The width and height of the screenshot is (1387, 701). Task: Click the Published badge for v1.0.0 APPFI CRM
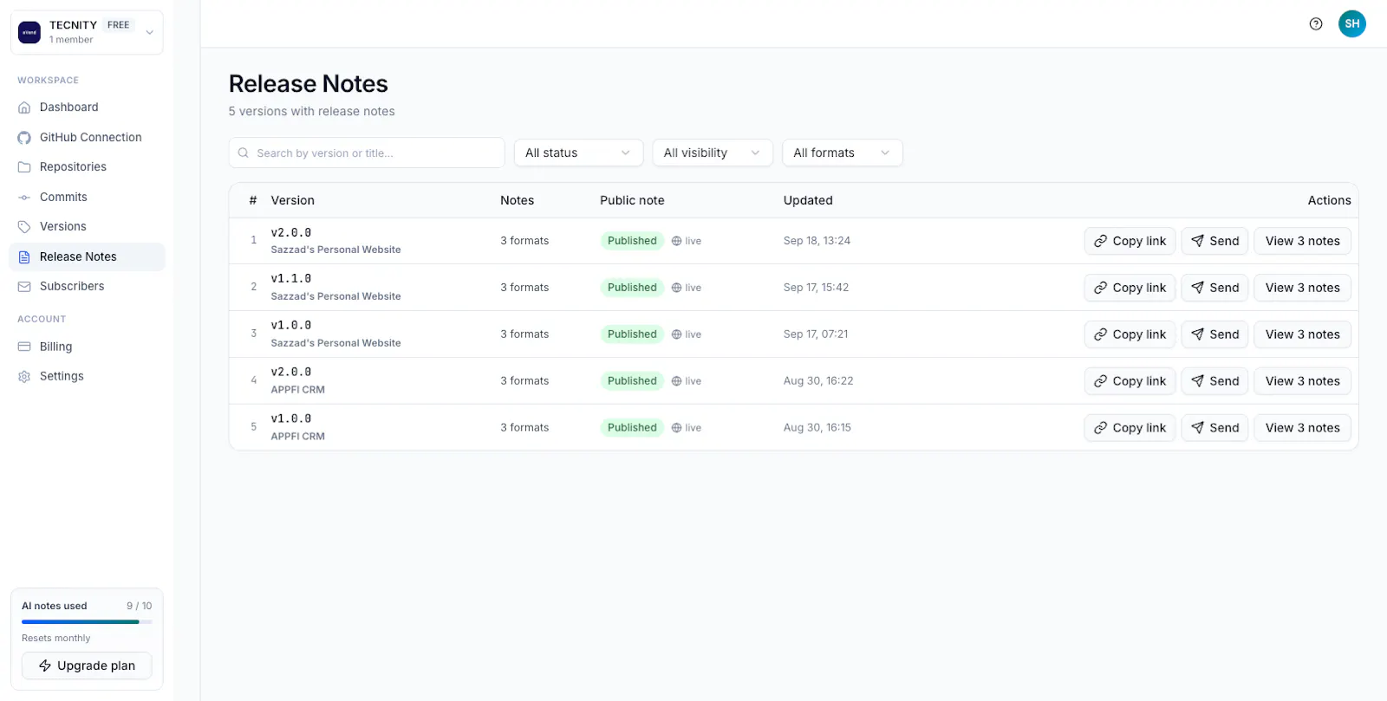click(632, 428)
